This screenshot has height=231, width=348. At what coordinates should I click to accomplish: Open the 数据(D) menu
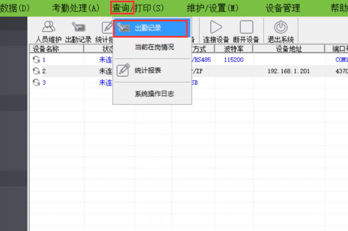coord(14,8)
